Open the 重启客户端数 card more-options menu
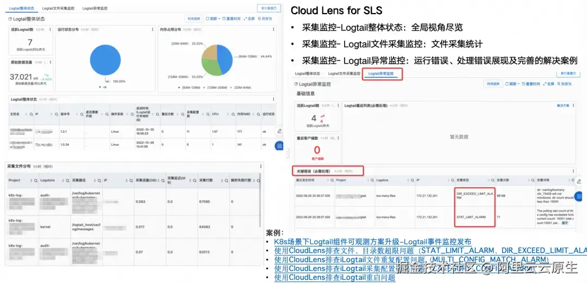 coord(339,138)
